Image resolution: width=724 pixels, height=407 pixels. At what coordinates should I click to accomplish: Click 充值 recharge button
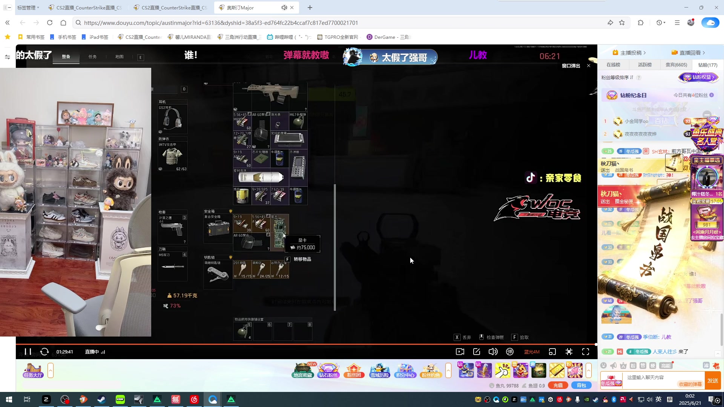(558, 386)
